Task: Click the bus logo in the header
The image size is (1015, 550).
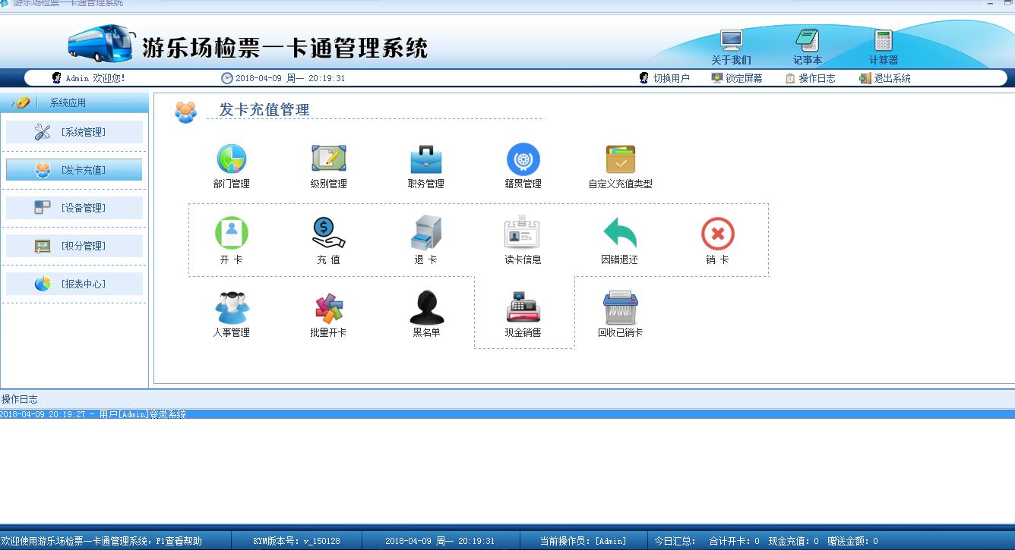Action: (x=101, y=43)
